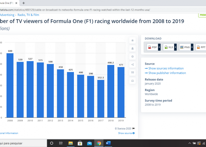Open File Explorer from the taskbar
Screen dimensions: 206x147
point(71,143)
